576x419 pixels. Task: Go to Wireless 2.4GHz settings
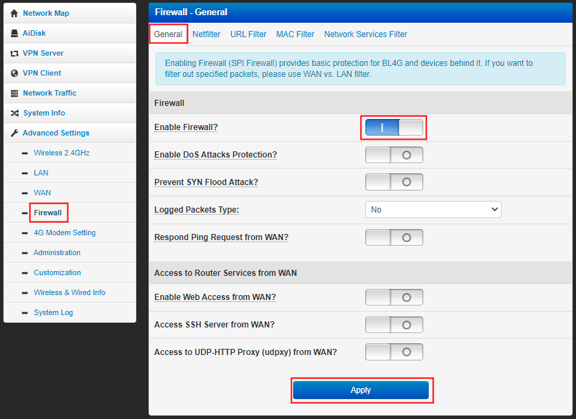tap(61, 153)
